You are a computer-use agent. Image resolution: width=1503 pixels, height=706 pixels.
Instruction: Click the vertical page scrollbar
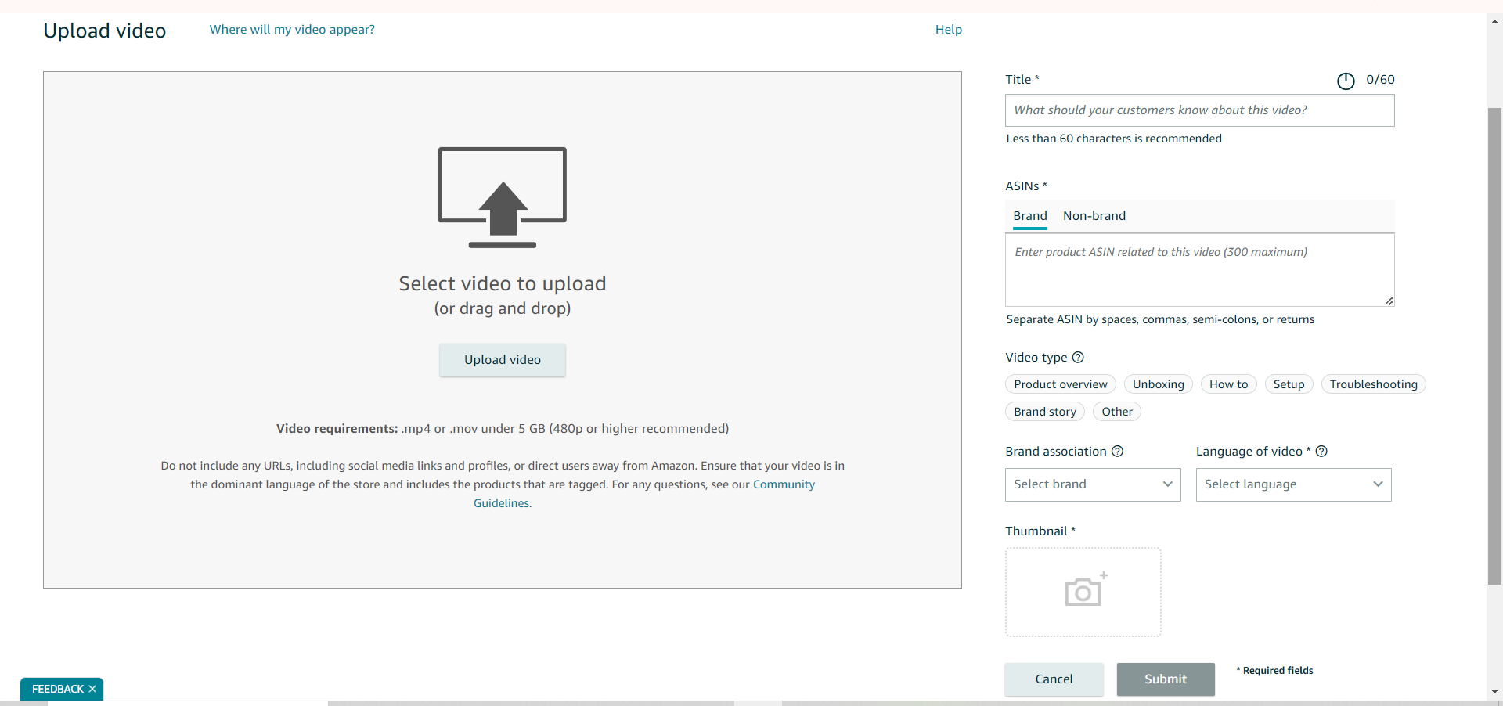1494,344
